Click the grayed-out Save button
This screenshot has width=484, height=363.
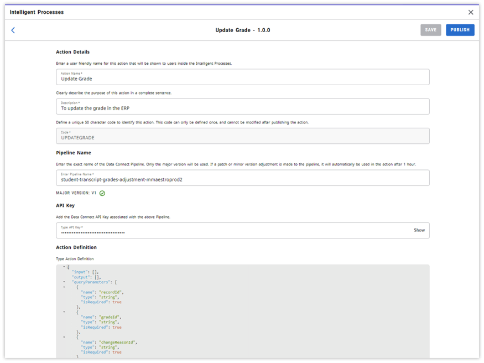430,30
